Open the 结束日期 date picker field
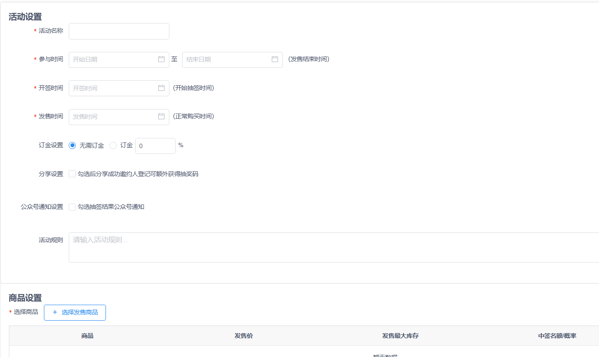This screenshot has height=357, width=599. [x=232, y=59]
